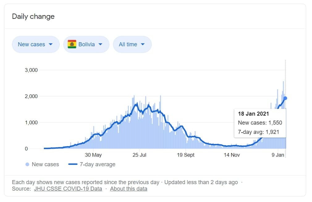The height and width of the screenshot is (202, 312).
Task: Click the arrow beside New cases
Action: (51, 44)
